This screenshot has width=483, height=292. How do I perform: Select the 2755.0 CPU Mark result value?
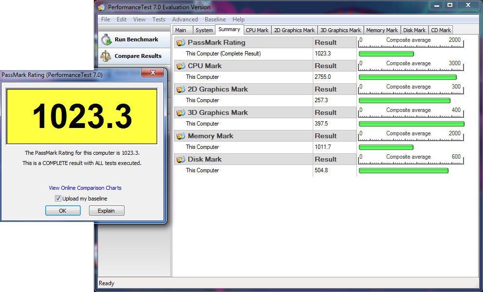322,77
